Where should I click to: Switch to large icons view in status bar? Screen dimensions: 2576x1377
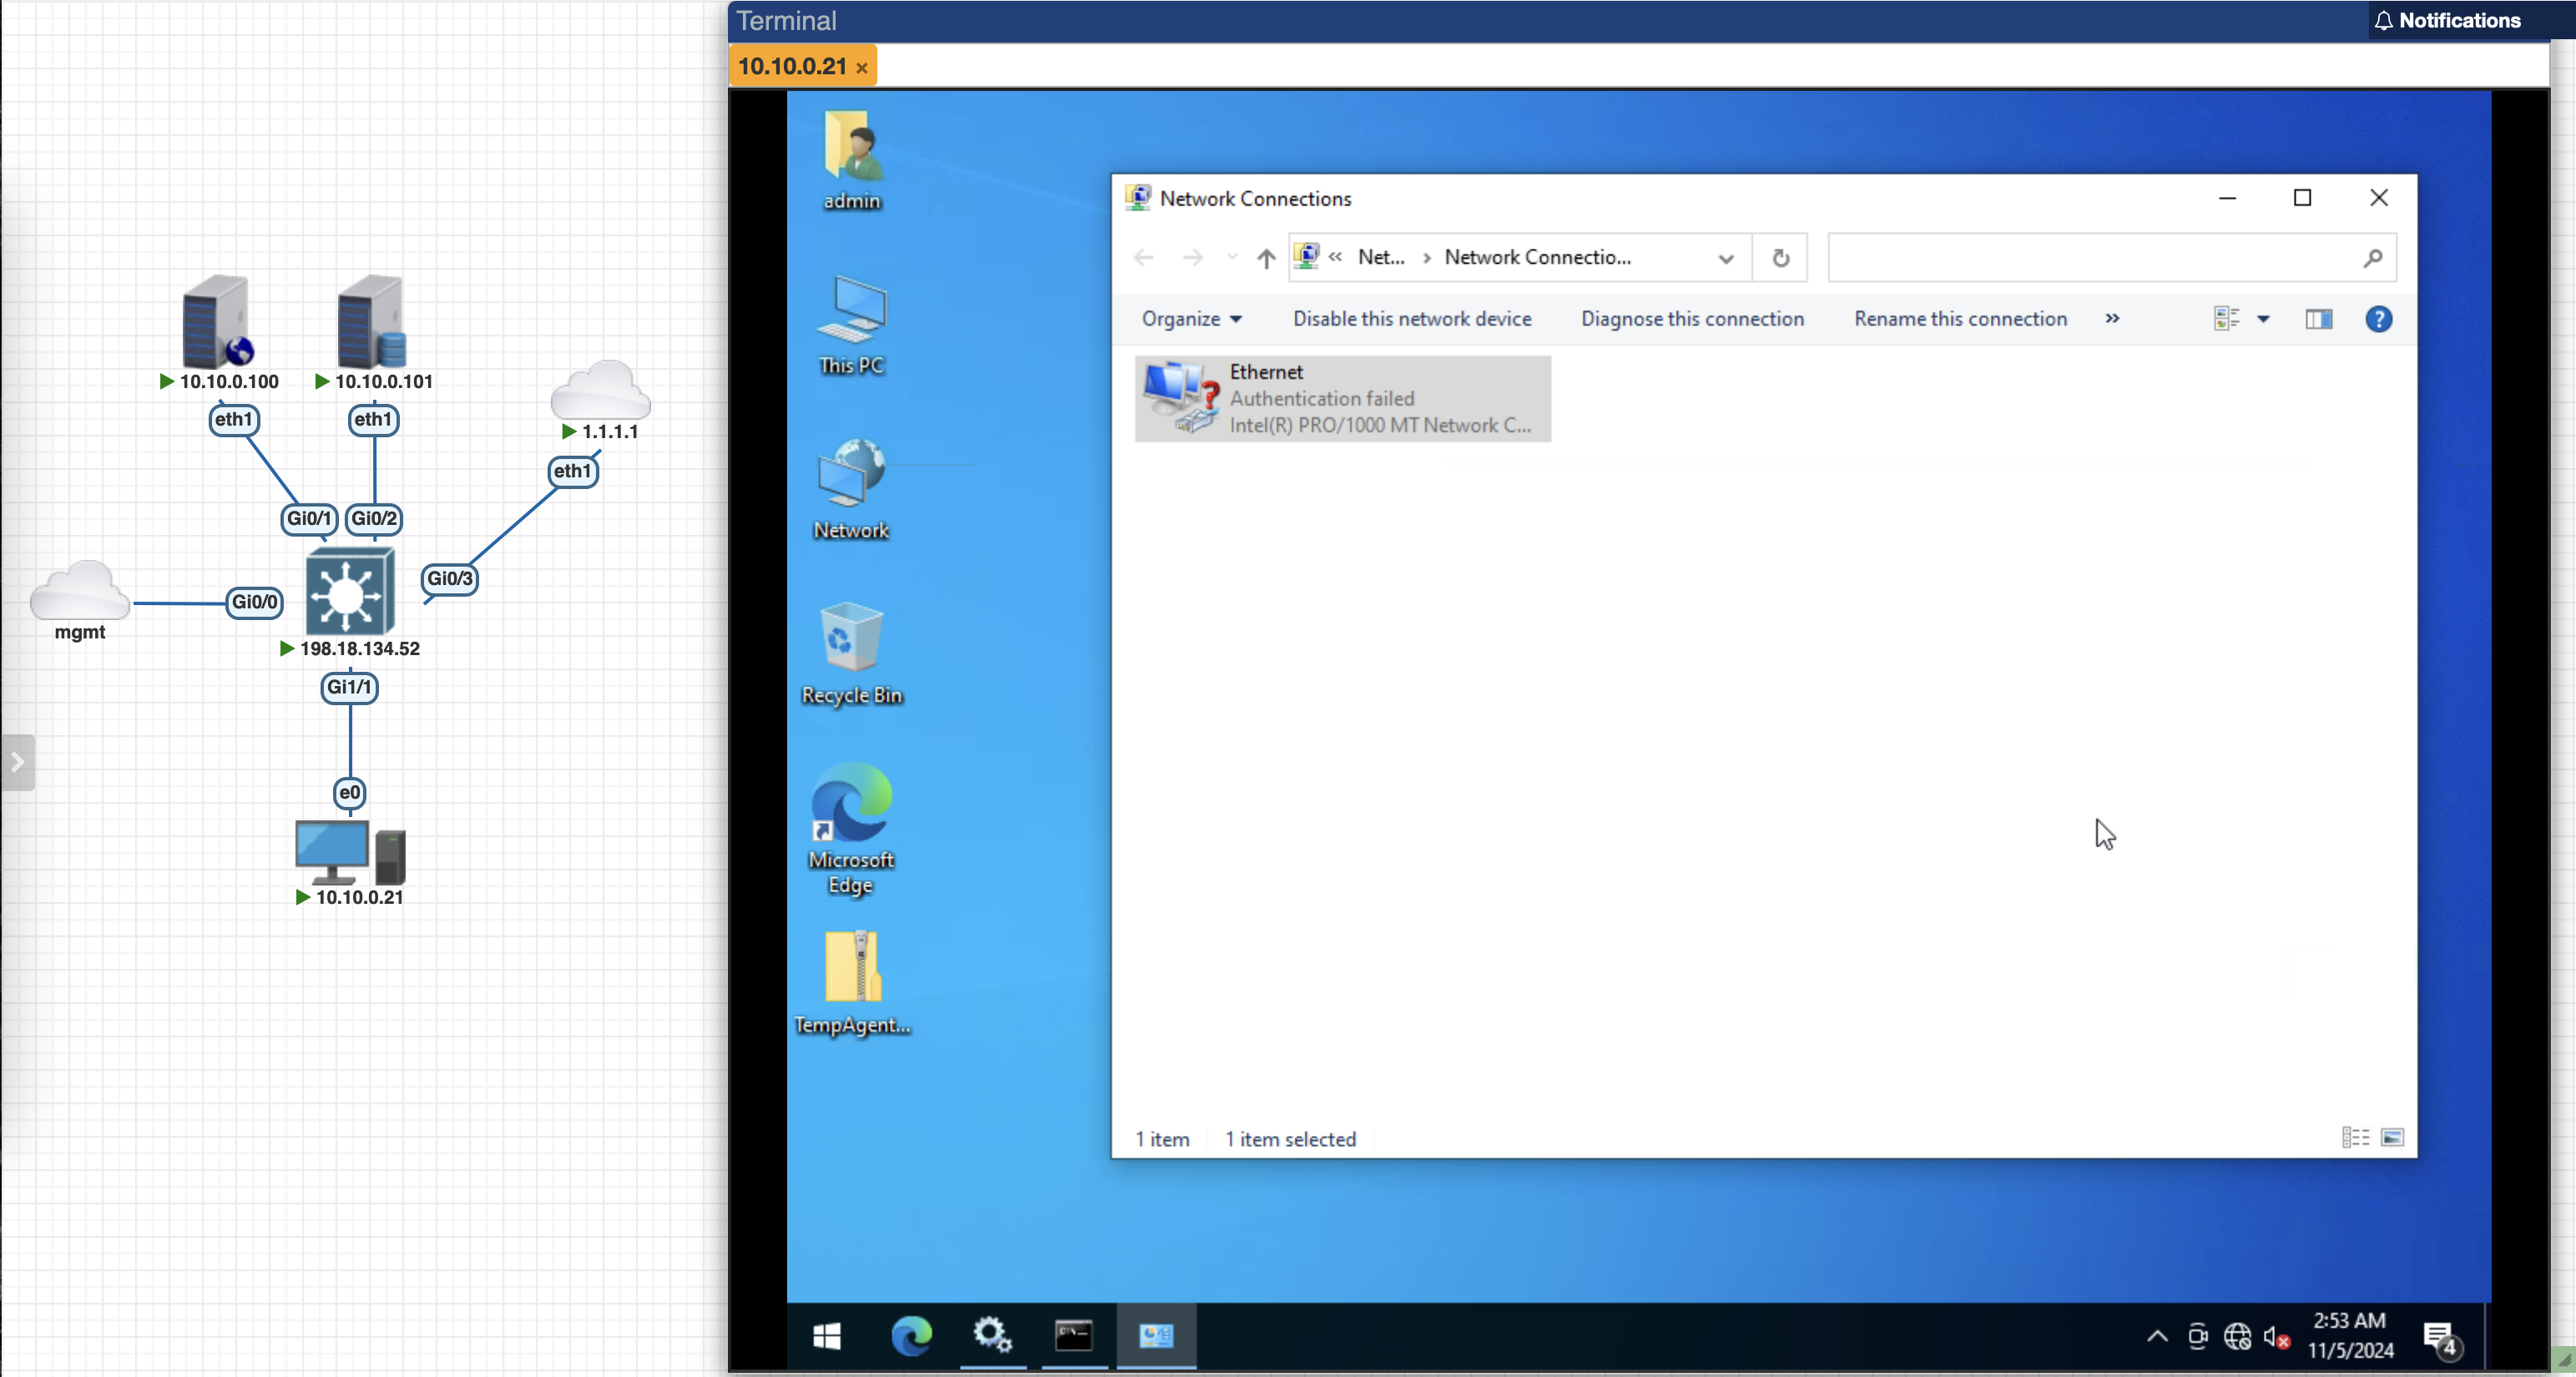(x=2392, y=1138)
